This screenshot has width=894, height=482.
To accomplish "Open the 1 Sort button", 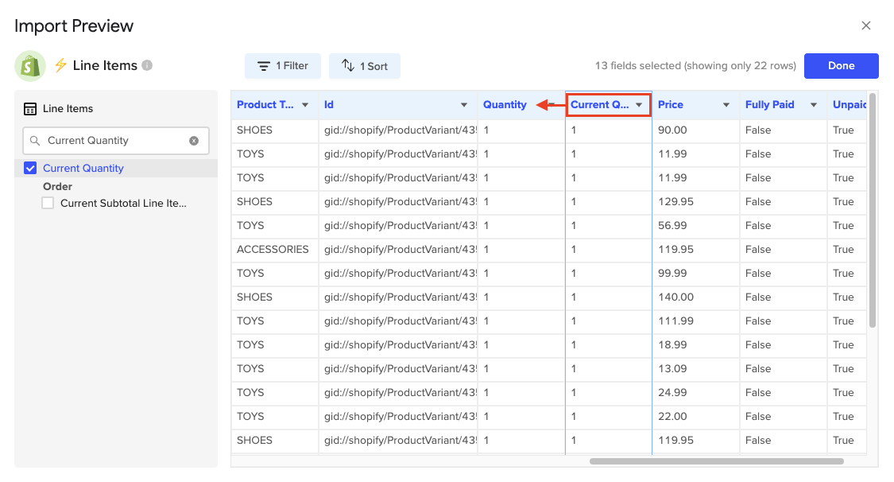I will [x=365, y=66].
